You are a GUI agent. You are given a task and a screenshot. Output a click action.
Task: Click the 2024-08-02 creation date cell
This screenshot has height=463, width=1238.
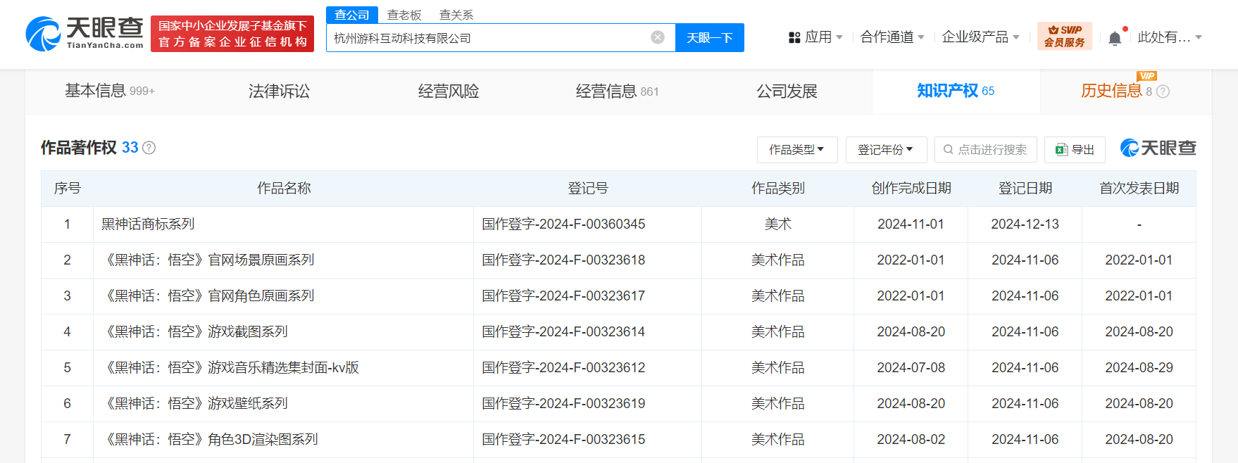911,440
